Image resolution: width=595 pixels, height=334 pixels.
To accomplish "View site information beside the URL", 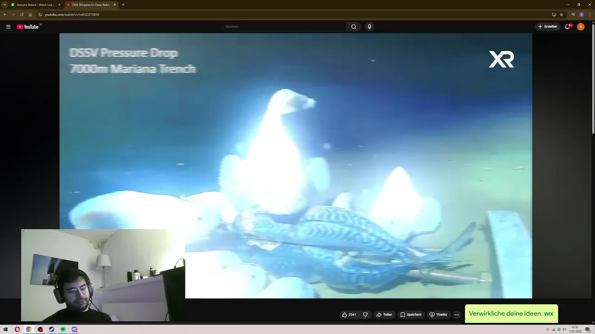I will [40, 14].
